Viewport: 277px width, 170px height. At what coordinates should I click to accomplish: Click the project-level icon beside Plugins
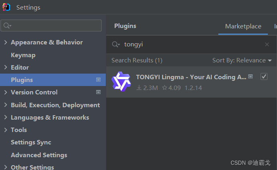tap(99, 80)
